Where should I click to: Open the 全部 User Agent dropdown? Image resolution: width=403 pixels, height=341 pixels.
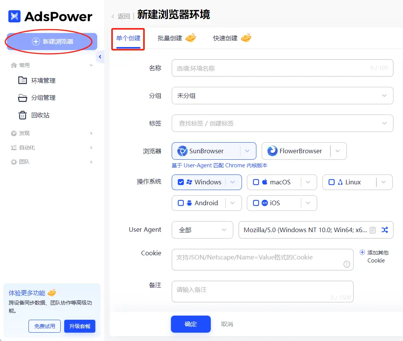pos(202,230)
